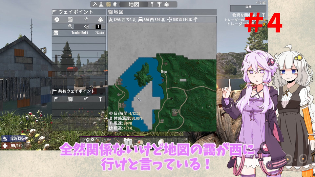The width and height of the screenshot is (315, 177).
Task: Open the crafting tab with the hammer icon
Action: [x=94, y=4]
